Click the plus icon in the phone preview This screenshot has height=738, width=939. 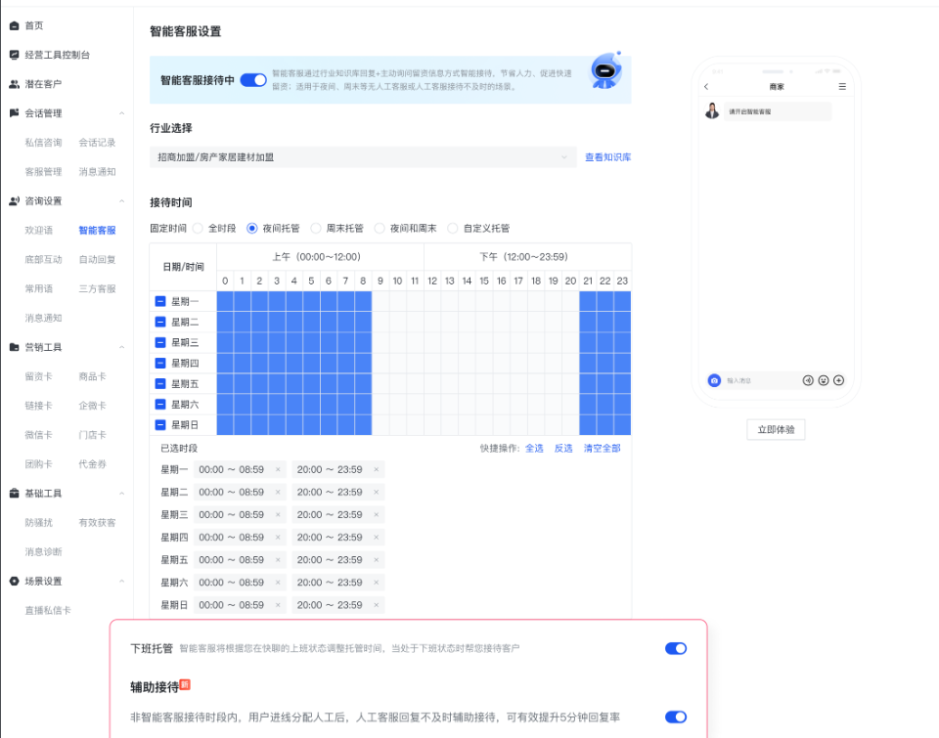pos(838,380)
